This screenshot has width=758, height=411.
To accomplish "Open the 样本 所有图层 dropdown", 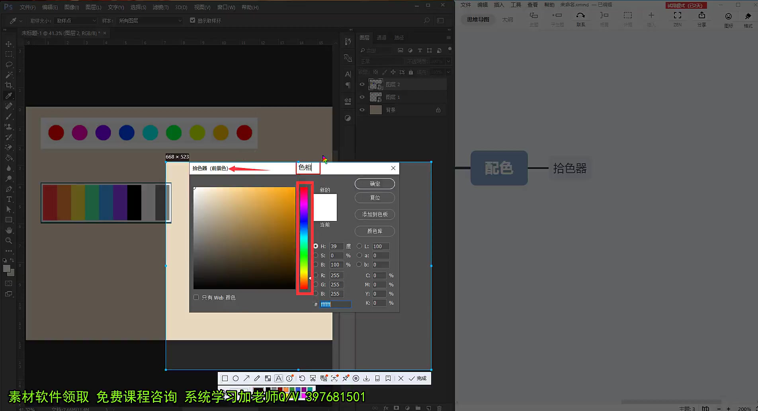I will [x=150, y=20].
